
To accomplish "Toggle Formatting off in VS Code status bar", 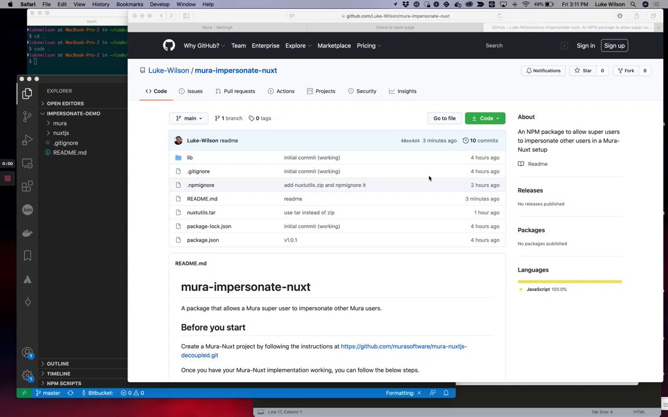I will point(403,393).
